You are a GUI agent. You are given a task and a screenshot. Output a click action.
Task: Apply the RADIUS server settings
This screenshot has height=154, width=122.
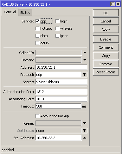tap(106, 29)
